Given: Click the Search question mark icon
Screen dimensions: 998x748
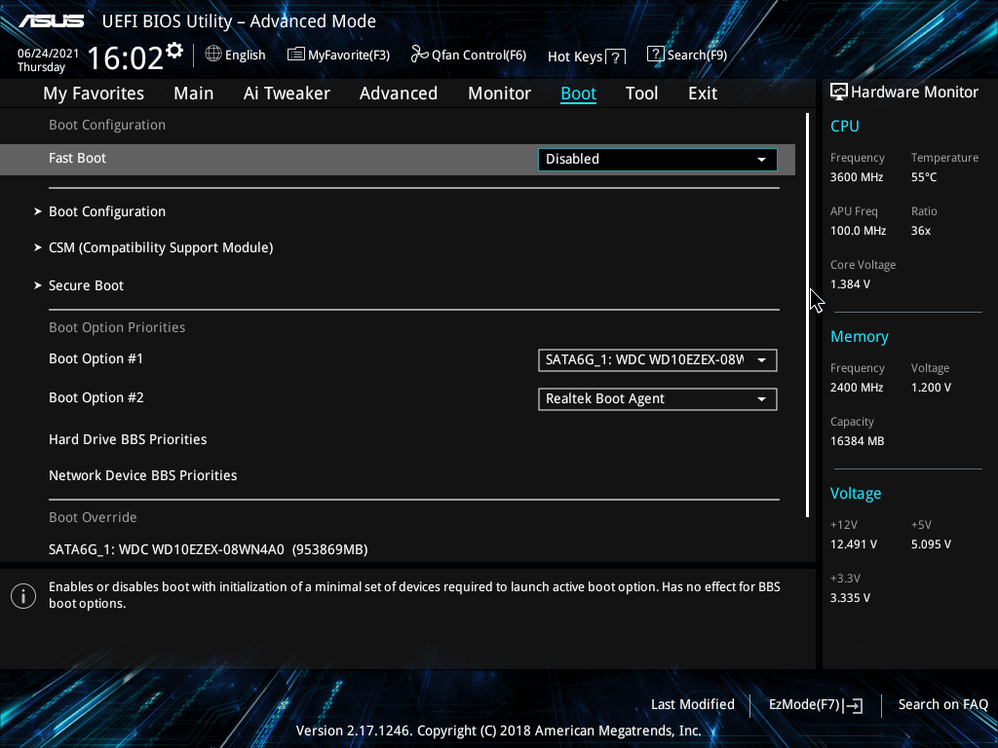Looking at the screenshot, I should click(x=656, y=55).
